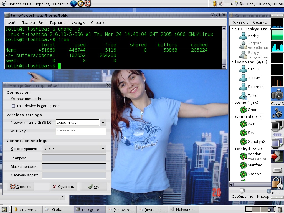Viewport: 284px width, 213px height.
Task: Open the Терминал menu
Action: click(x=59, y=23)
